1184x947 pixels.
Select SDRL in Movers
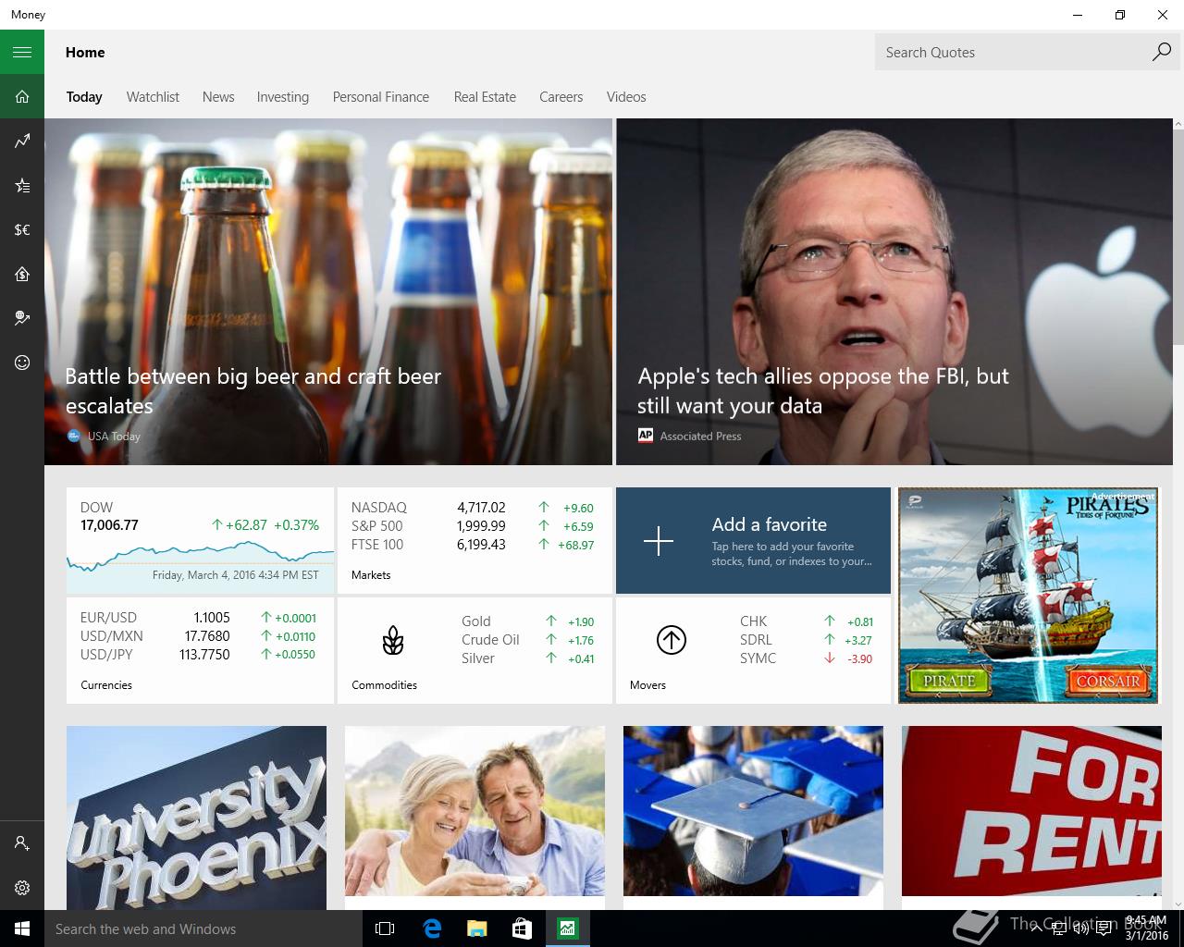click(x=807, y=640)
